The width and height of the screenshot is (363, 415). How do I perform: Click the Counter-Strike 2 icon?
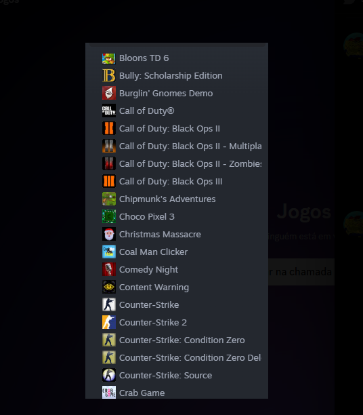(x=109, y=322)
